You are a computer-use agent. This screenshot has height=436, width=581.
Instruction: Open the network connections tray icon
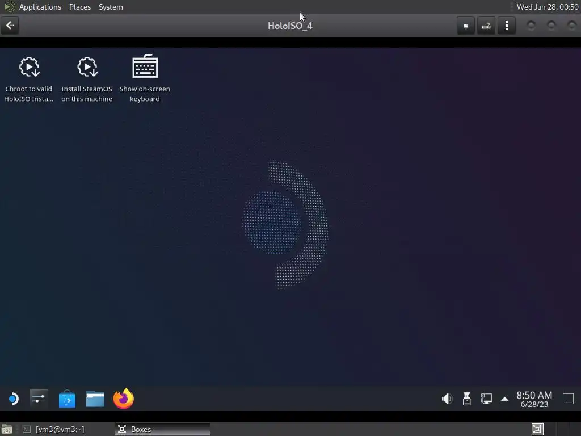(x=486, y=399)
